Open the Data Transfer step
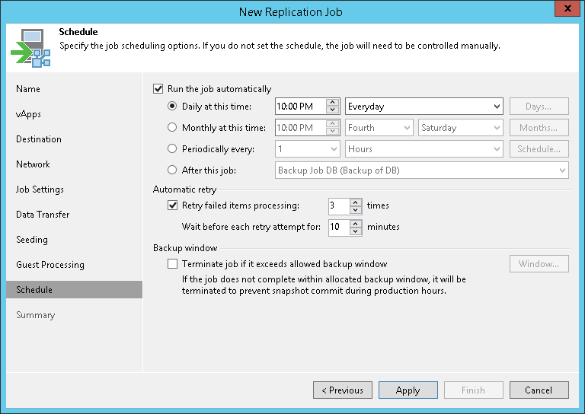Screen dimensions: 585x414 [x=43, y=215]
